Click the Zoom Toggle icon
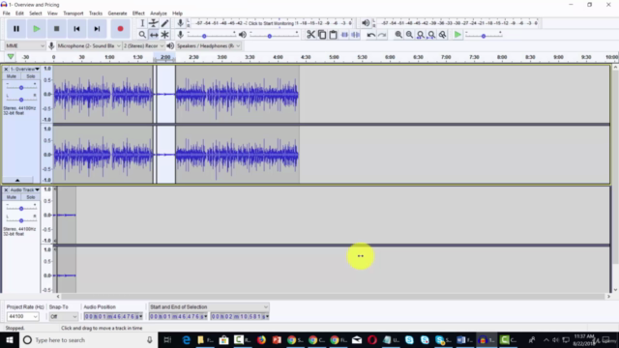 (x=443, y=35)
